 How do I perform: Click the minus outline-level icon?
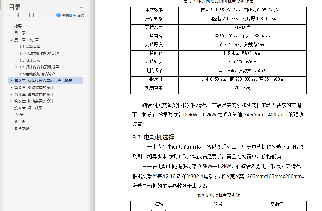(x=31, y=15)
